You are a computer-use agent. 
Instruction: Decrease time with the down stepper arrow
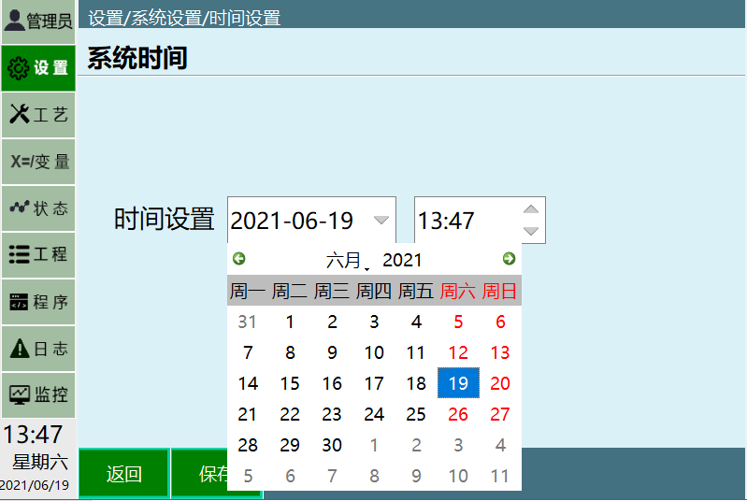coord(531,231)
